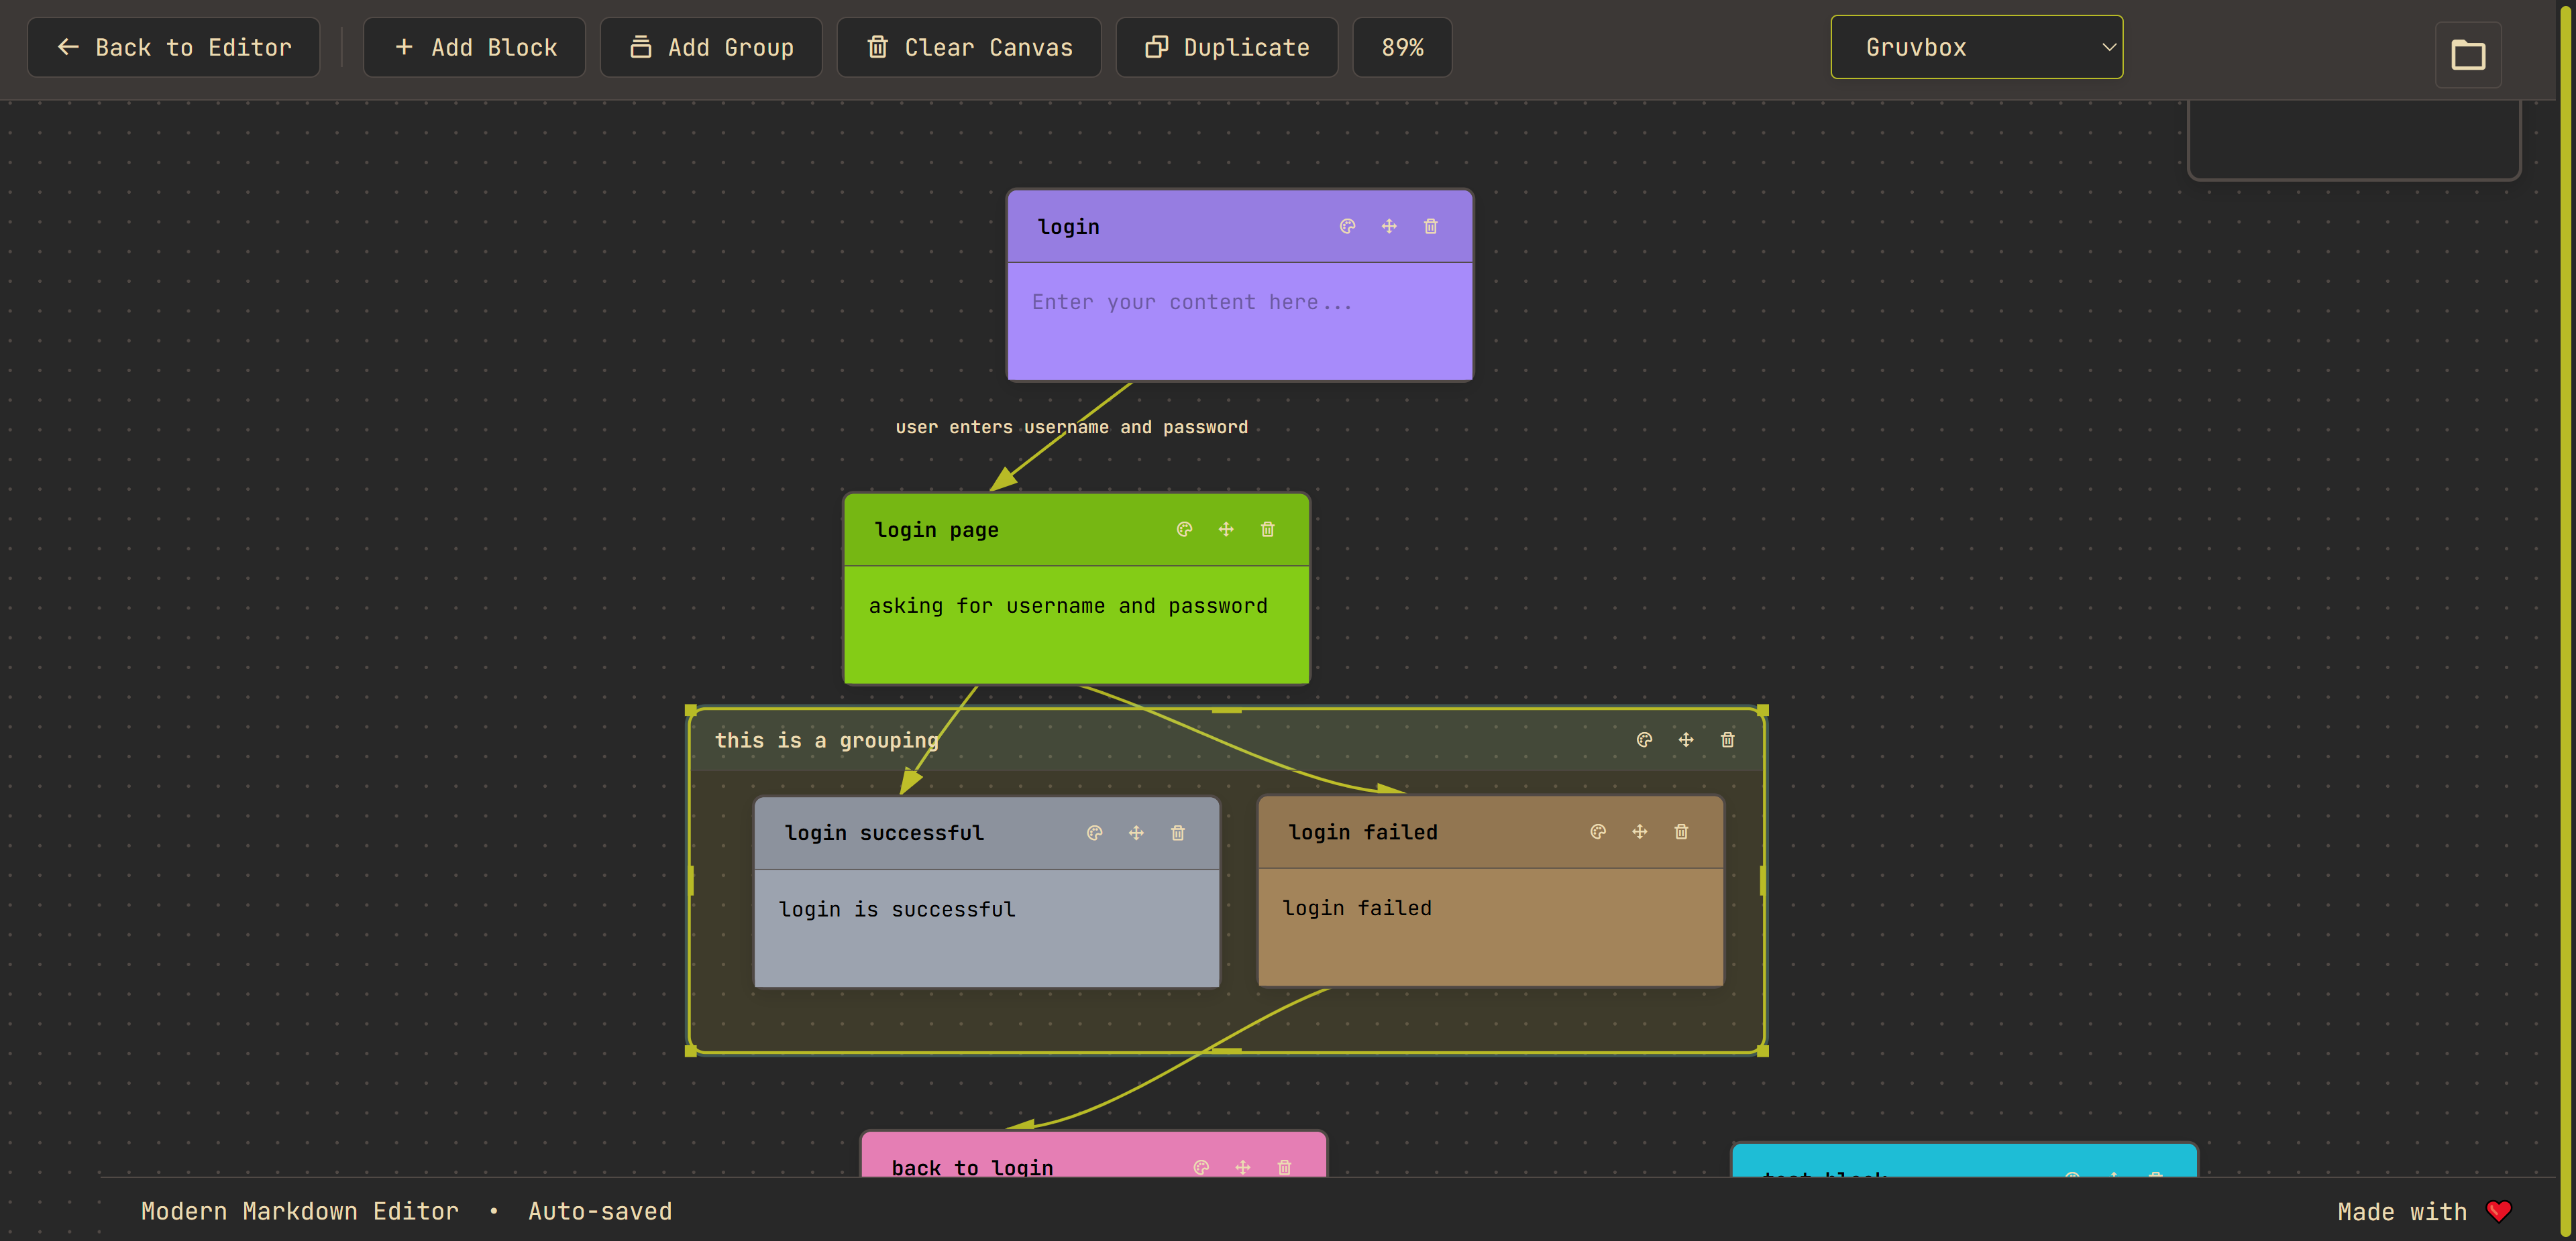Clear the entire canvas
The image size is (2576, 1241).
[x=968, y=46]
